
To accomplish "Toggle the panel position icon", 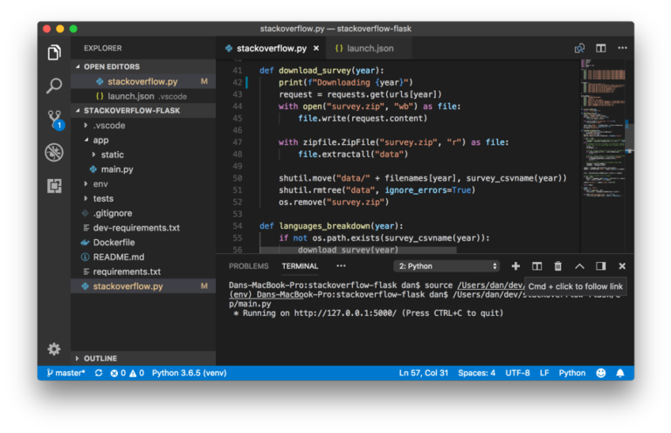I will coord(601,266).
